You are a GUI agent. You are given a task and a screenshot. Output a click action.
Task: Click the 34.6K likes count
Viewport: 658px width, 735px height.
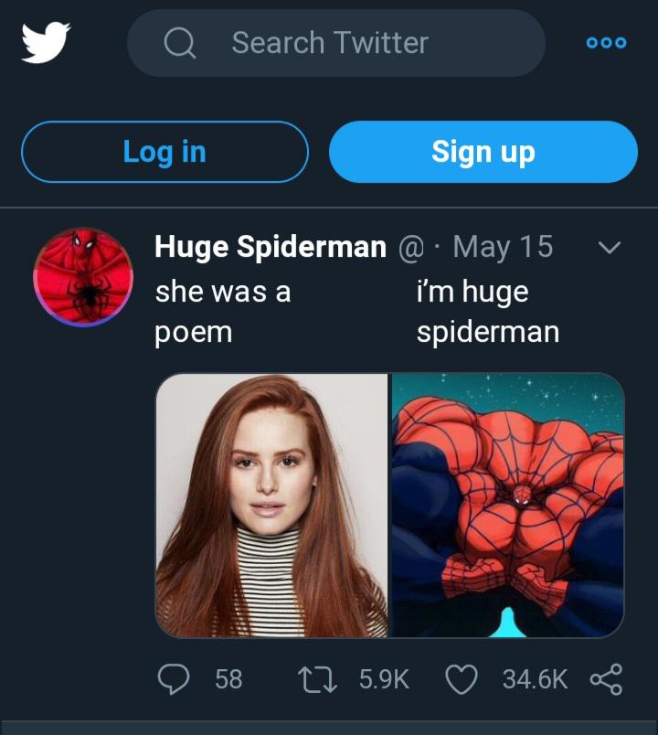point(535,679)
